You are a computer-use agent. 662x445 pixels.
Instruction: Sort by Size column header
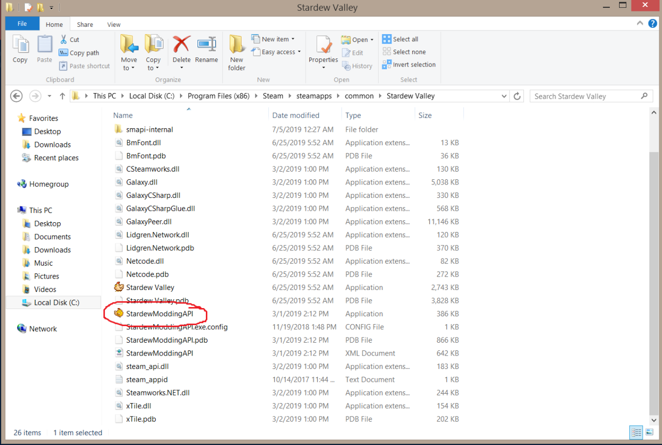coord(425,115)
